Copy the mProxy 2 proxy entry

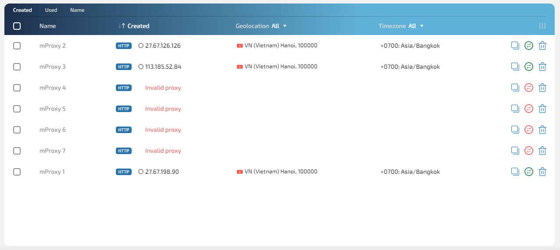[x=515, y=45]
